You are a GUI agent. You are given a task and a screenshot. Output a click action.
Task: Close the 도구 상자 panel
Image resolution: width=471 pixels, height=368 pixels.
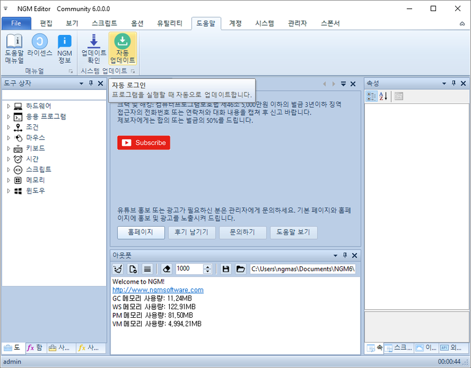click(101, 83)
